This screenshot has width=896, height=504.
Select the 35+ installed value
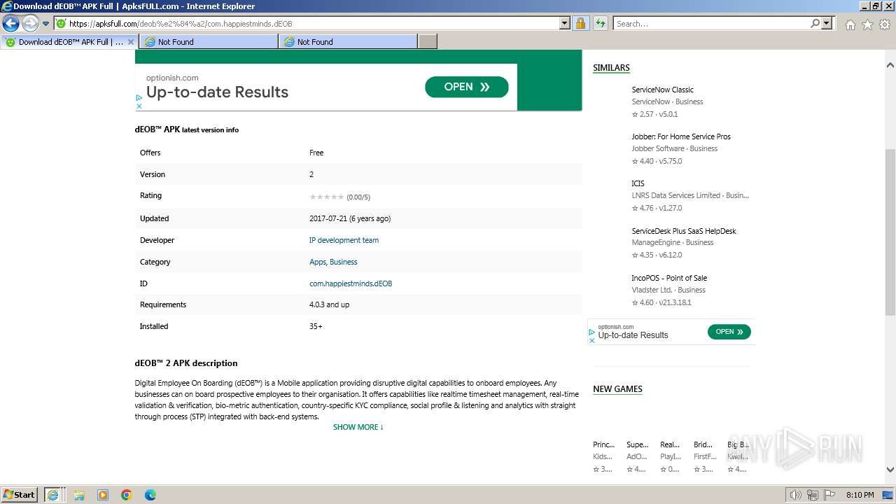(316, 326)
